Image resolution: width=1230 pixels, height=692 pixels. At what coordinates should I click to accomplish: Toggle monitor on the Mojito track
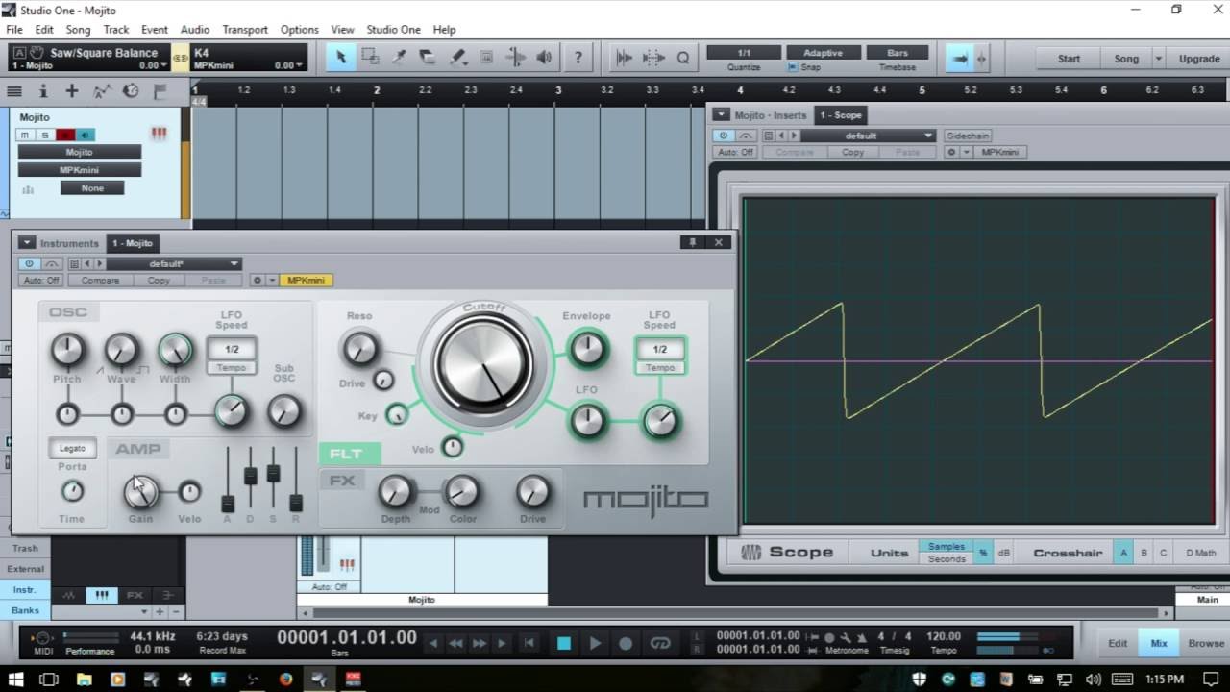(86, 135)
